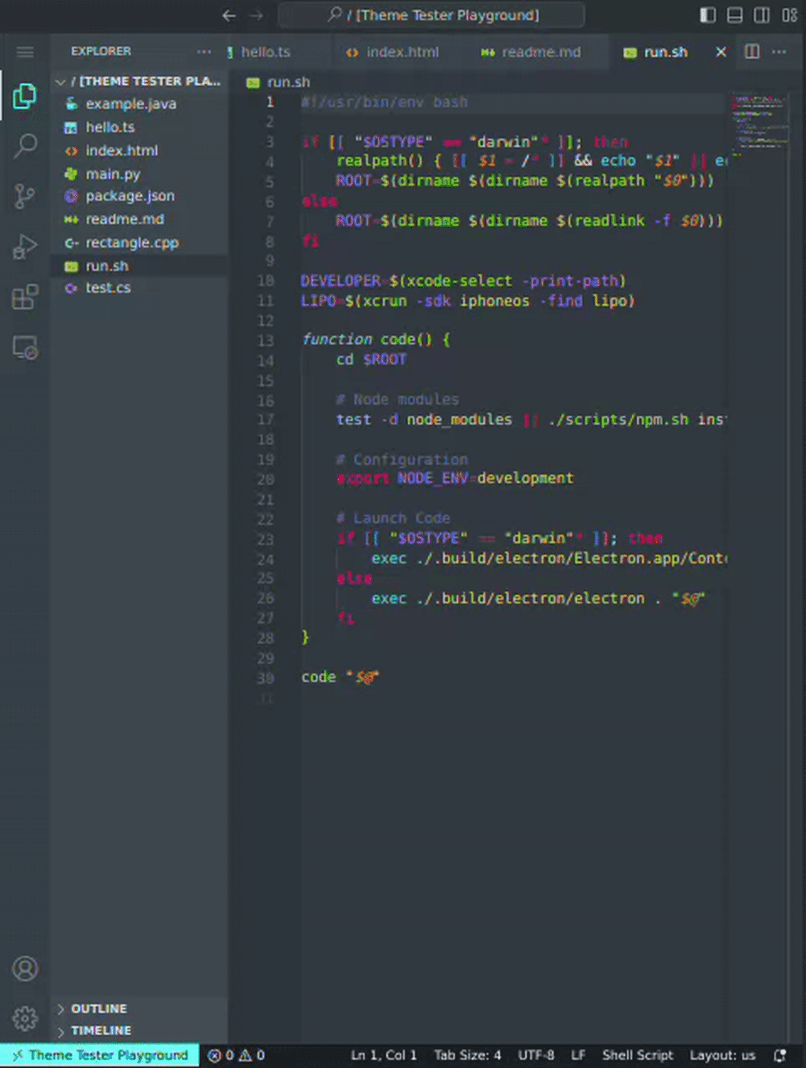Open the Manage gear settings icon
806x1068 pixels.
coord(25,1018)
